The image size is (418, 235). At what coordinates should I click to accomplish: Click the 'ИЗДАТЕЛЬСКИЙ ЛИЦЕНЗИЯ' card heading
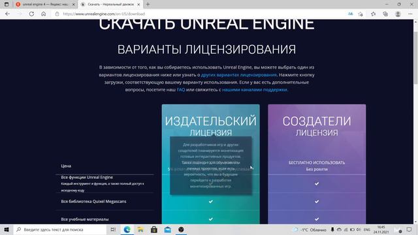pos(210,126)
